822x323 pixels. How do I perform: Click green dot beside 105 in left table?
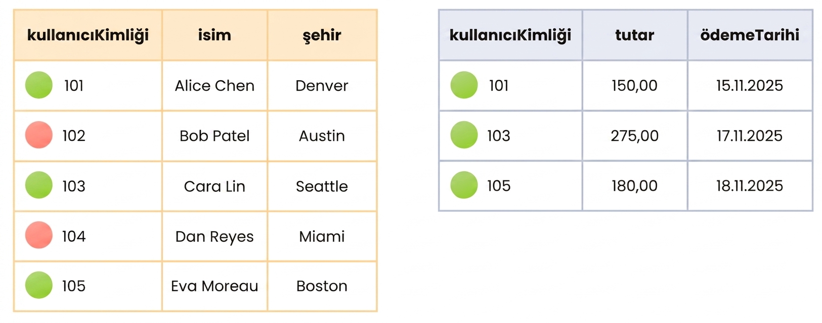tap(39, 285)
